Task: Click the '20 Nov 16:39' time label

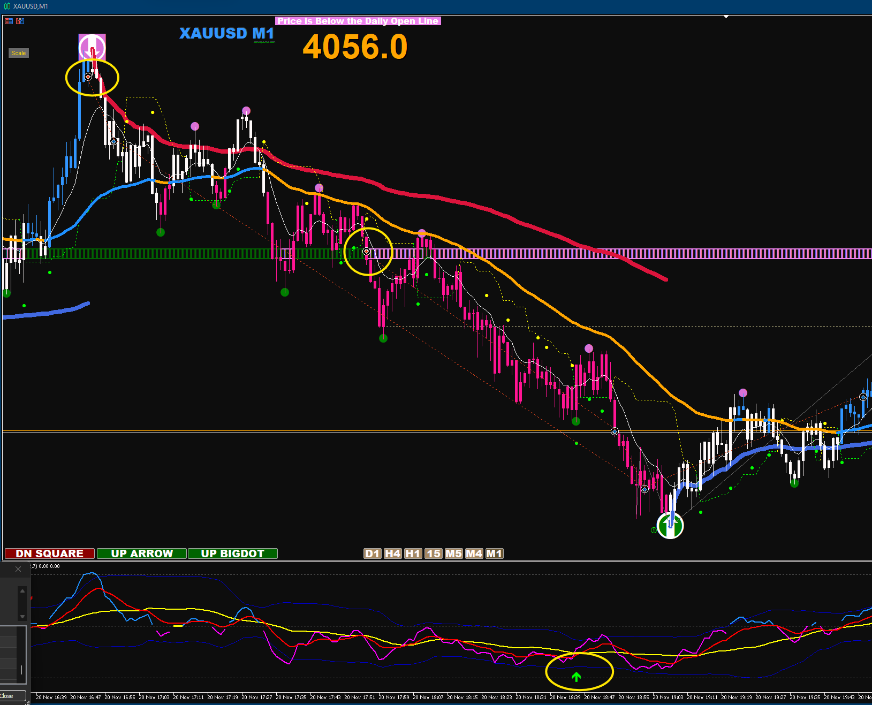Action: click(x=51, y=697)
